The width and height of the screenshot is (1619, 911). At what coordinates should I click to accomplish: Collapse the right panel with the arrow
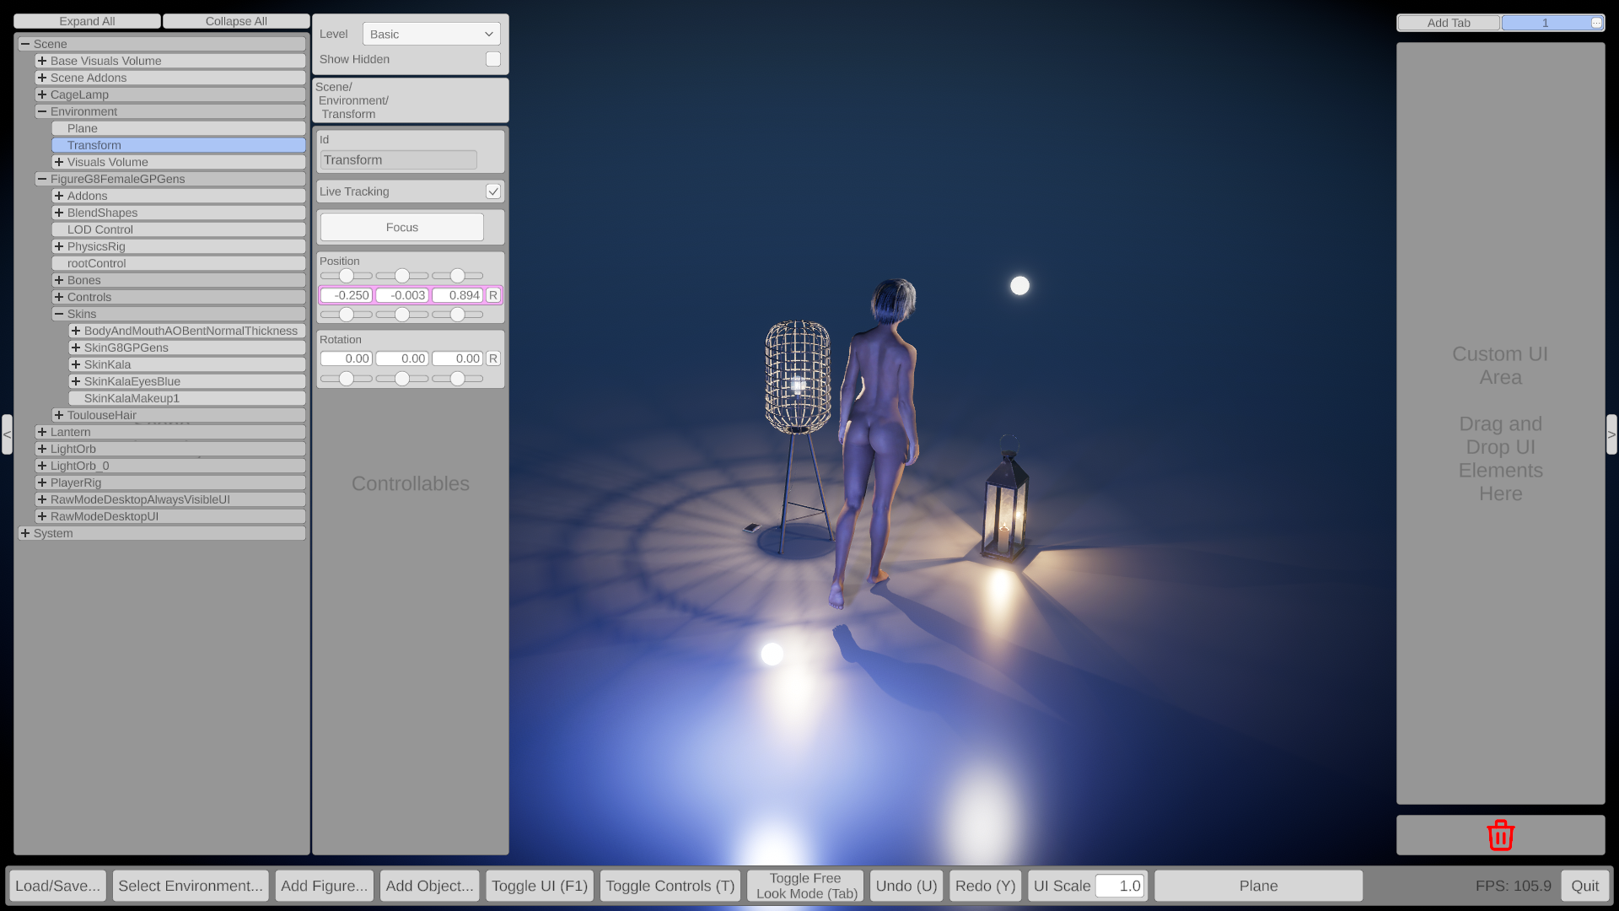[x=1611, y=434]
